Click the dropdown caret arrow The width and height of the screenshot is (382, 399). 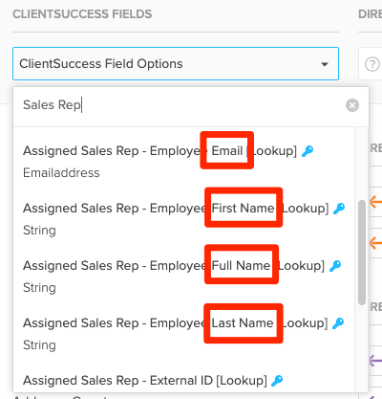point(325,64)
